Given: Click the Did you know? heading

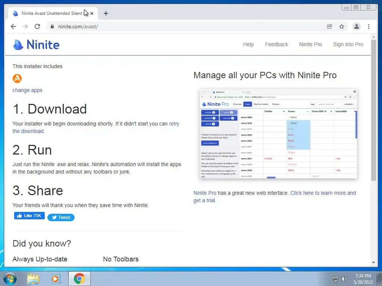Looking at the screenshot, I should (42, 244).
